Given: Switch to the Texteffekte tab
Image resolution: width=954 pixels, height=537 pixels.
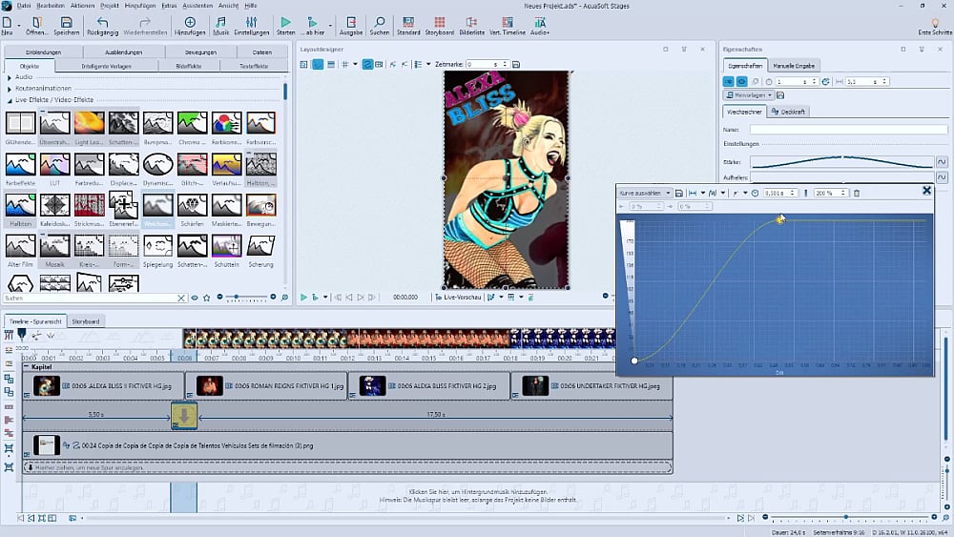Looking at the screenshot, I should [x=254, y=66].
